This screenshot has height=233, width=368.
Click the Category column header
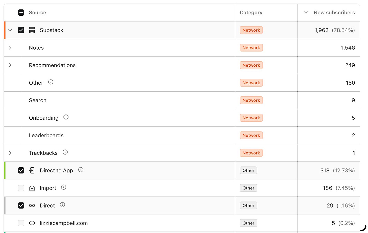(251, 13)
